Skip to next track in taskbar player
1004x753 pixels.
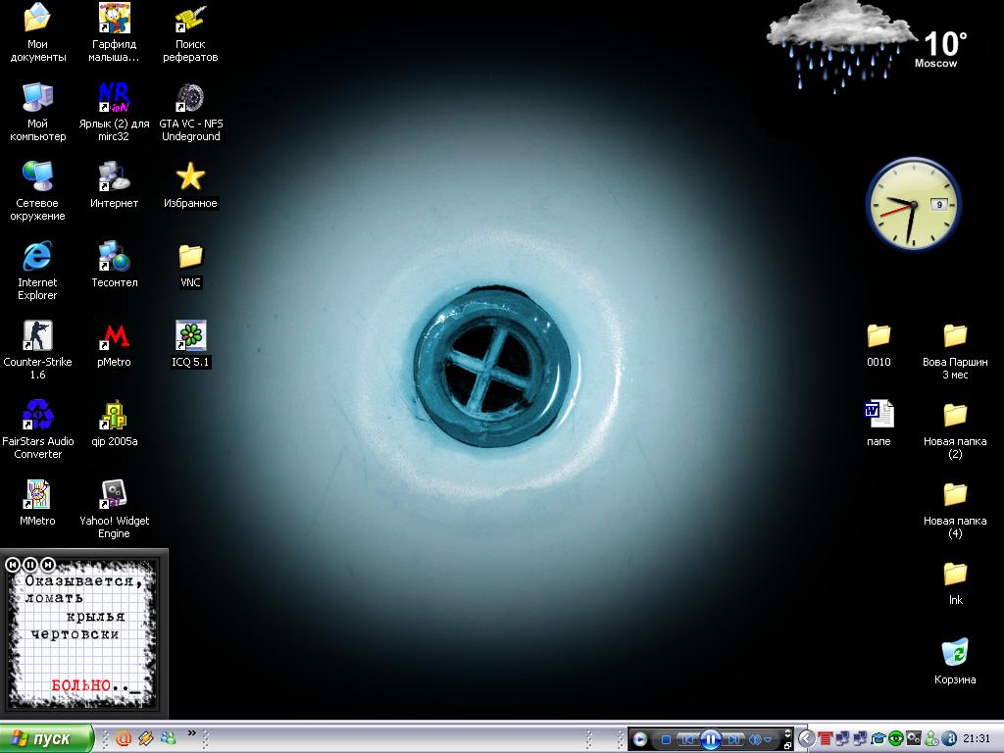[x=733, y=739]
